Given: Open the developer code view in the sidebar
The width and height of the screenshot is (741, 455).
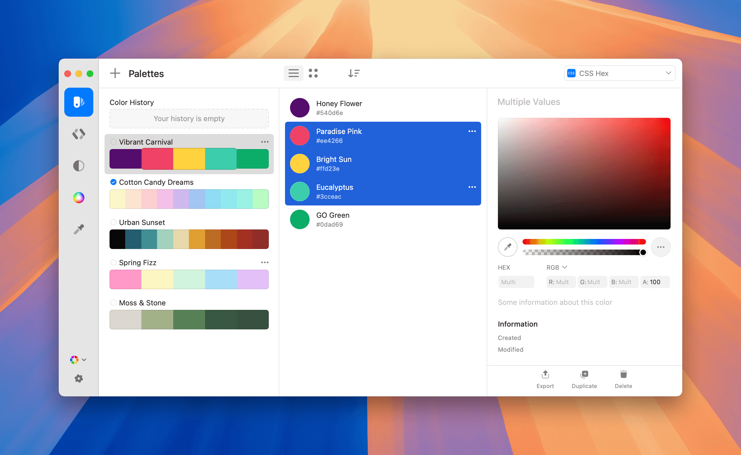Looking at the screenshot, I should (79, 134).
